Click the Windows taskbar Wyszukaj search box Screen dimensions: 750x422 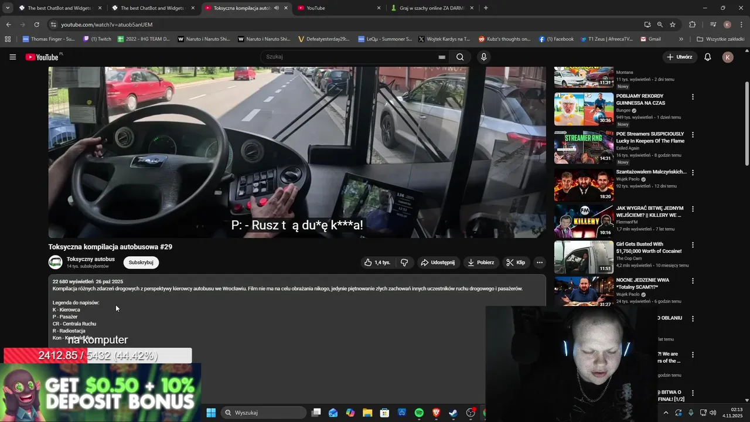pos(264,413)
